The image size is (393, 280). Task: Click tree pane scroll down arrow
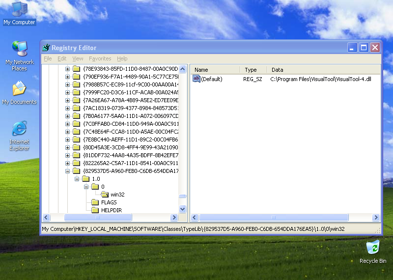point(183,209)
